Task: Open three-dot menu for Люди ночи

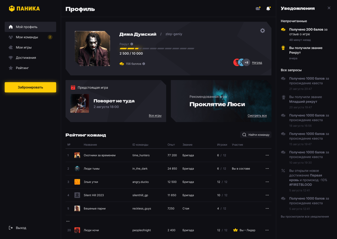Action: 267,230
